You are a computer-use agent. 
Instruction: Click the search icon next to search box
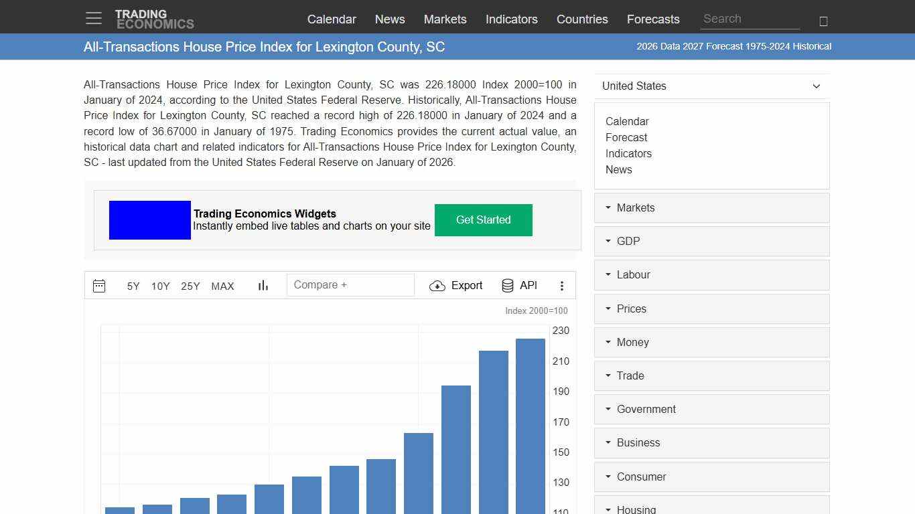(x=823, y=21)
